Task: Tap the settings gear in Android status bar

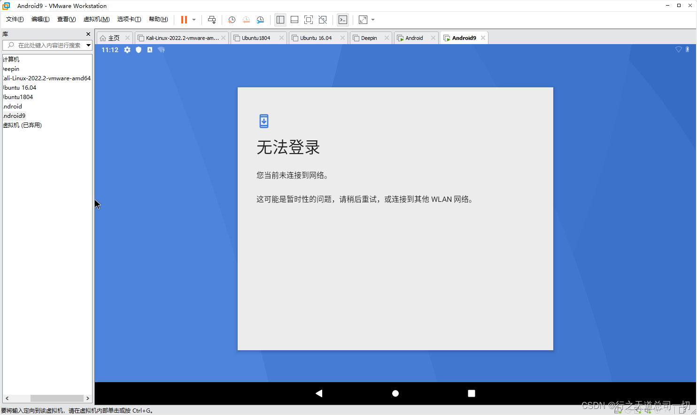Action: tap(127, 50)
